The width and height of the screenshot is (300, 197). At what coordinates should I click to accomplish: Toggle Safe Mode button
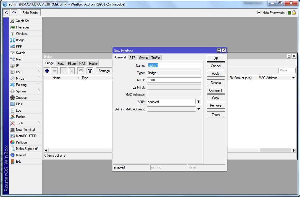coord(30,13)
